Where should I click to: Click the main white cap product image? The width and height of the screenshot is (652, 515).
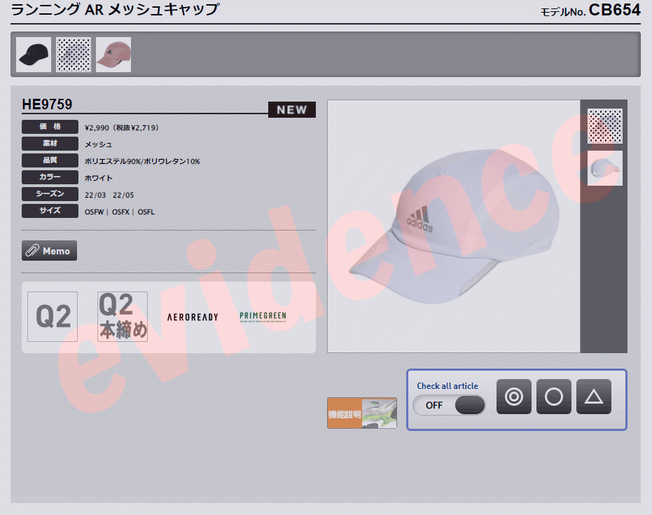(x=454, y=226)
